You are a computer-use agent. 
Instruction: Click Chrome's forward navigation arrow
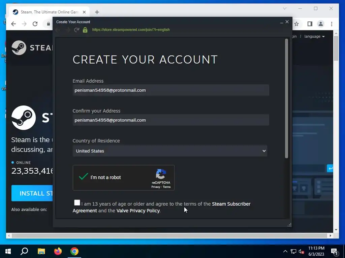24,24
